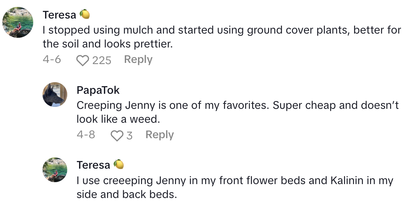Click the 4-8 date stamp
The height and width of the screenshot is (203, 408).
point(86,135)
